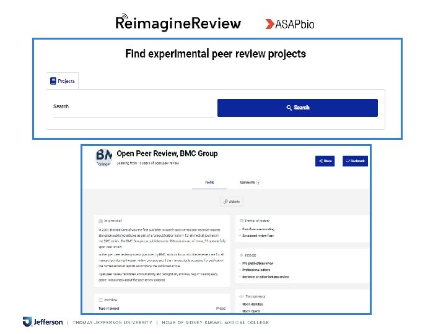
Task: Click the 'Free-form commenting' list item
Action: (x=258, y=229)
